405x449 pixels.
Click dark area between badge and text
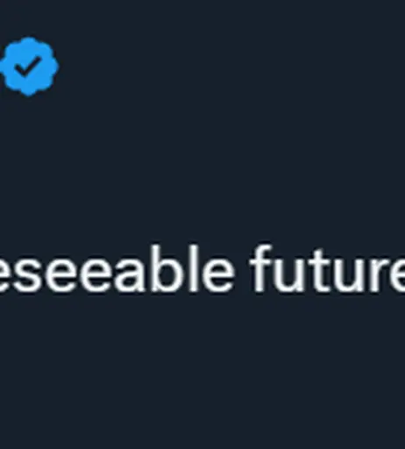coord(202,169)
